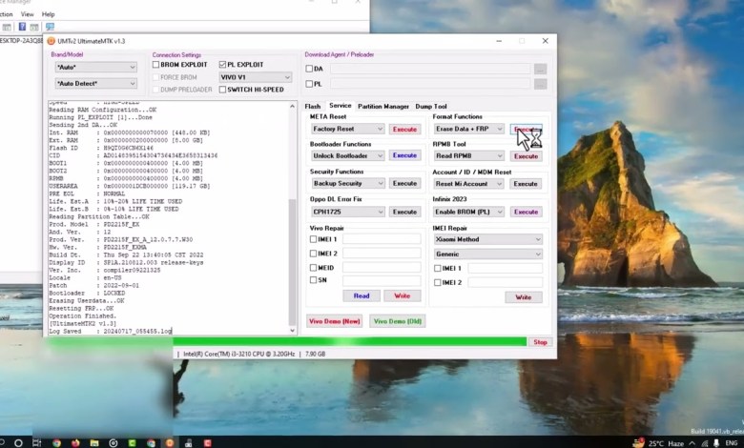Click the DA file browse button
744x448 pixels.
click(541, 69)
